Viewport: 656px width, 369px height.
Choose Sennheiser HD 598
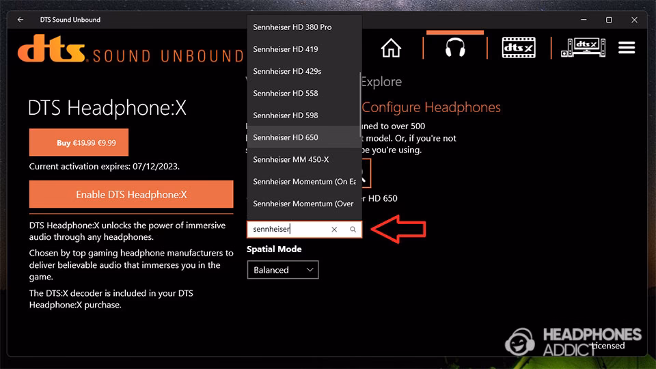pos(303,115)
